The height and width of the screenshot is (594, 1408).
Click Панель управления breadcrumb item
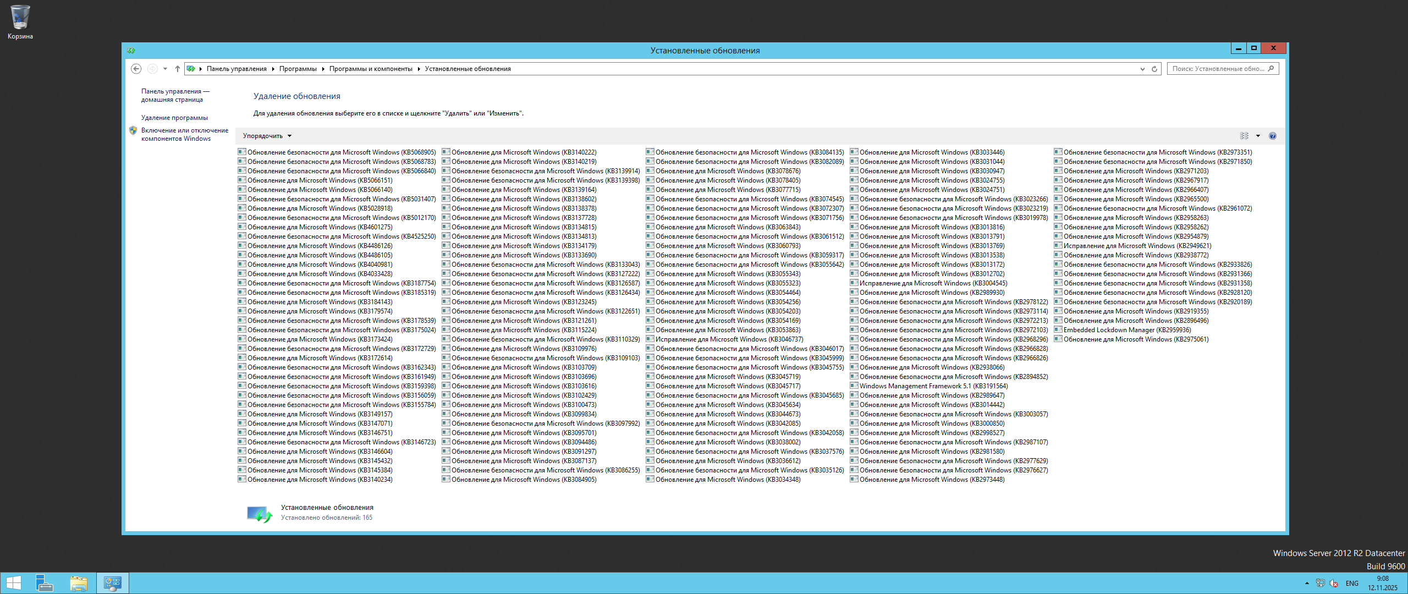(x=237, y=69)
